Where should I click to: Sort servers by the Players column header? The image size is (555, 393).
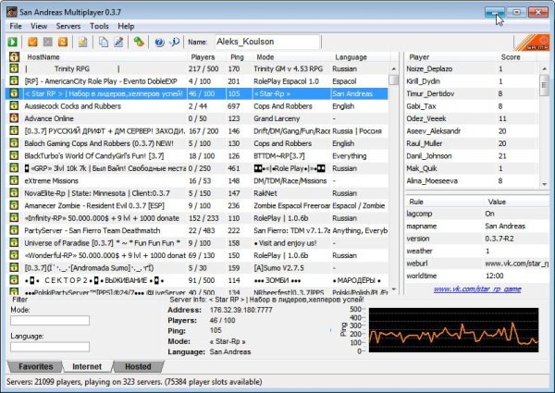205,57
